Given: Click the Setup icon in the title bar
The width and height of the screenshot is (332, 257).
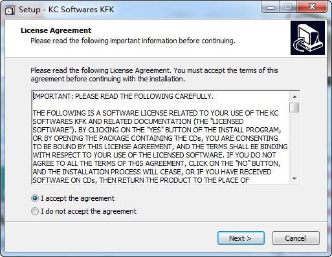Looking at the screenshot, I should pos(10,10).
